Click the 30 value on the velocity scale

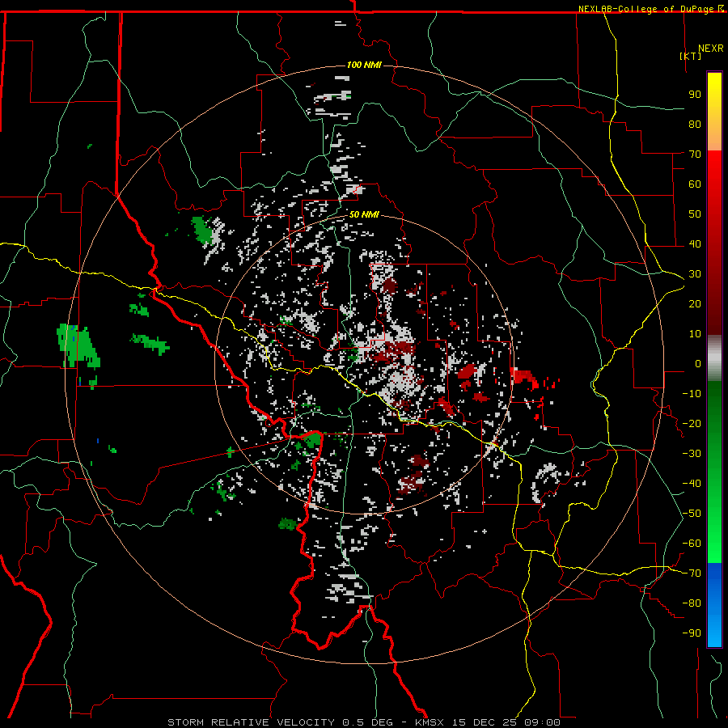[x=695, y=274]
